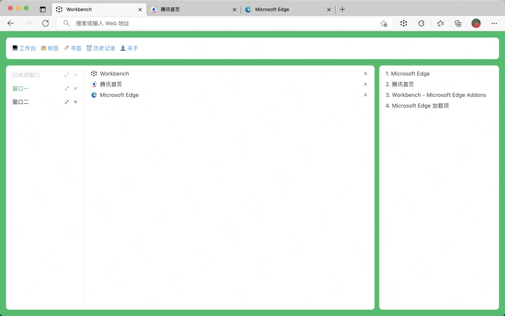The width and height of the screenshot is (505, 316).
Task: Open the 工作台 navigation link
Action: (x=24, y=48)
